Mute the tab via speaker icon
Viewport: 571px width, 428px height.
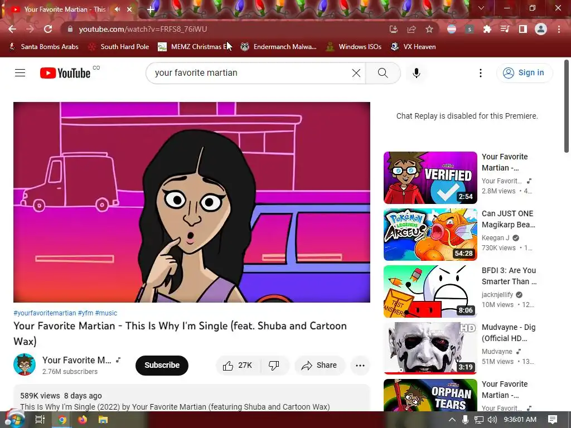pyautogui.click(x=117, y=9)
